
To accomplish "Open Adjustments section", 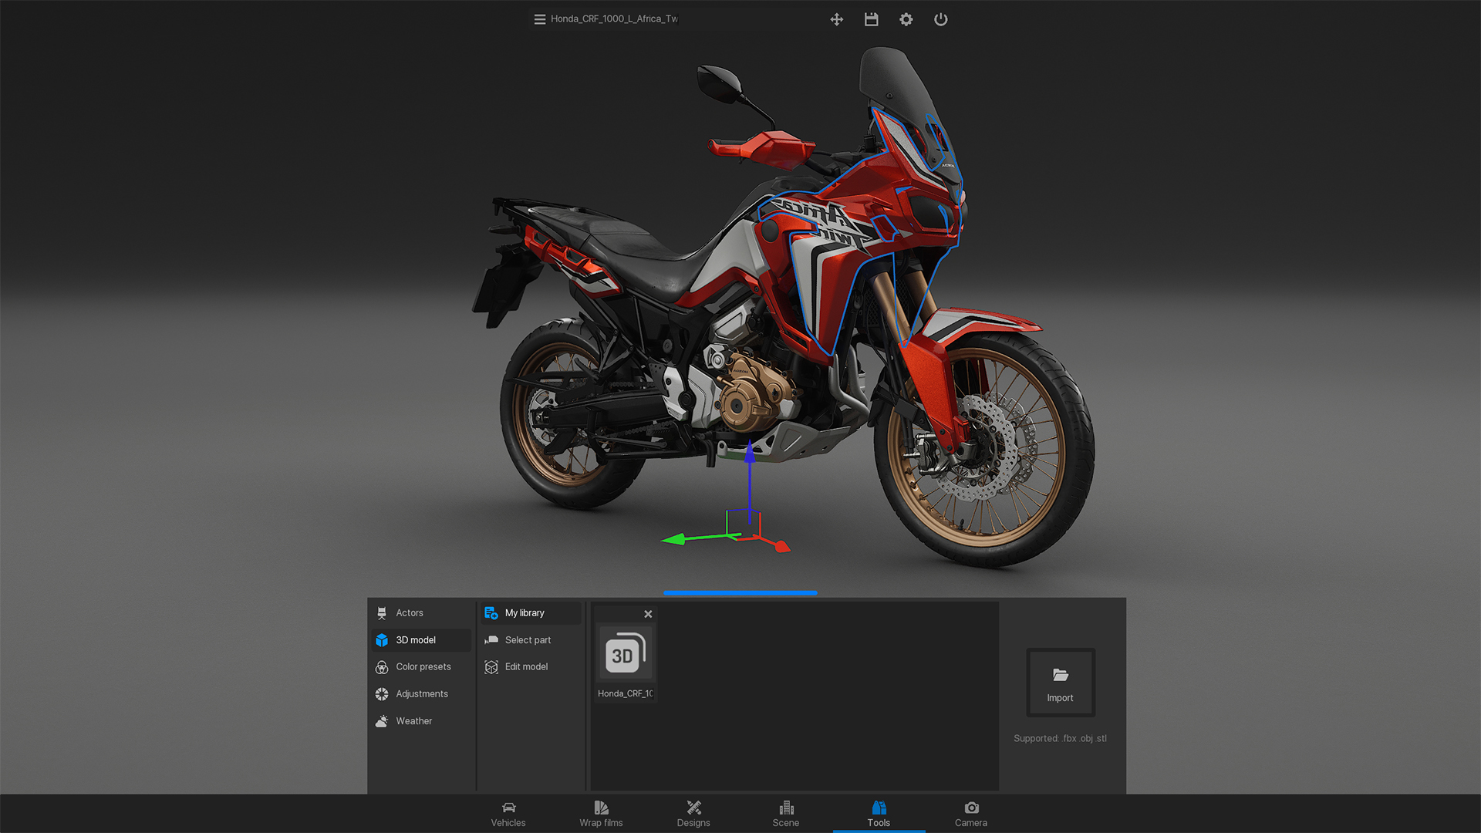I will pyautogui.click(x=421, y=694).
